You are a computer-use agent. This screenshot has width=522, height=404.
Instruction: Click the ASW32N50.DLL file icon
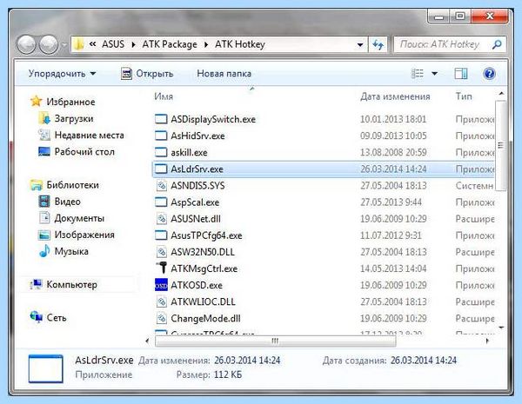click(x=162, y=252)
